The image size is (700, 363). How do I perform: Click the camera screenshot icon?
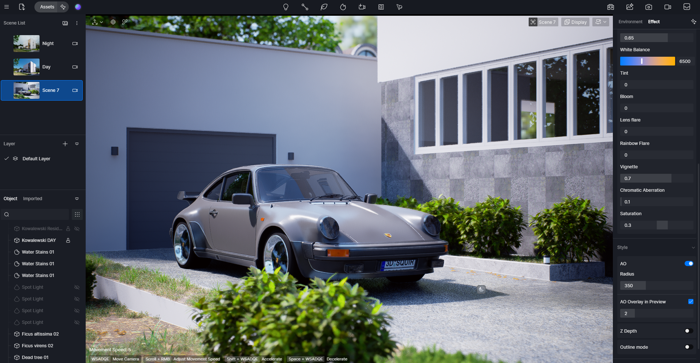pos(649,7)
